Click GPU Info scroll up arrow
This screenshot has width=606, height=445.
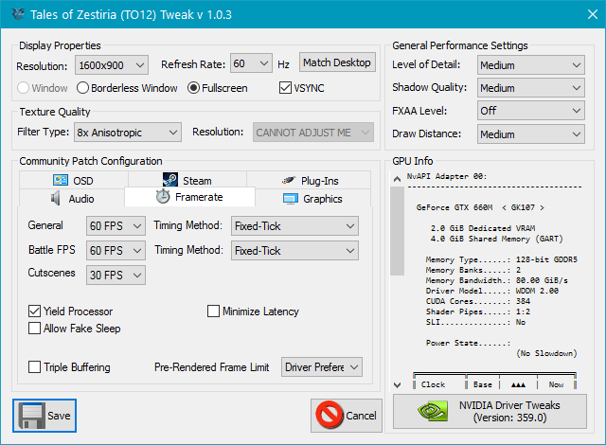(397, 179)
